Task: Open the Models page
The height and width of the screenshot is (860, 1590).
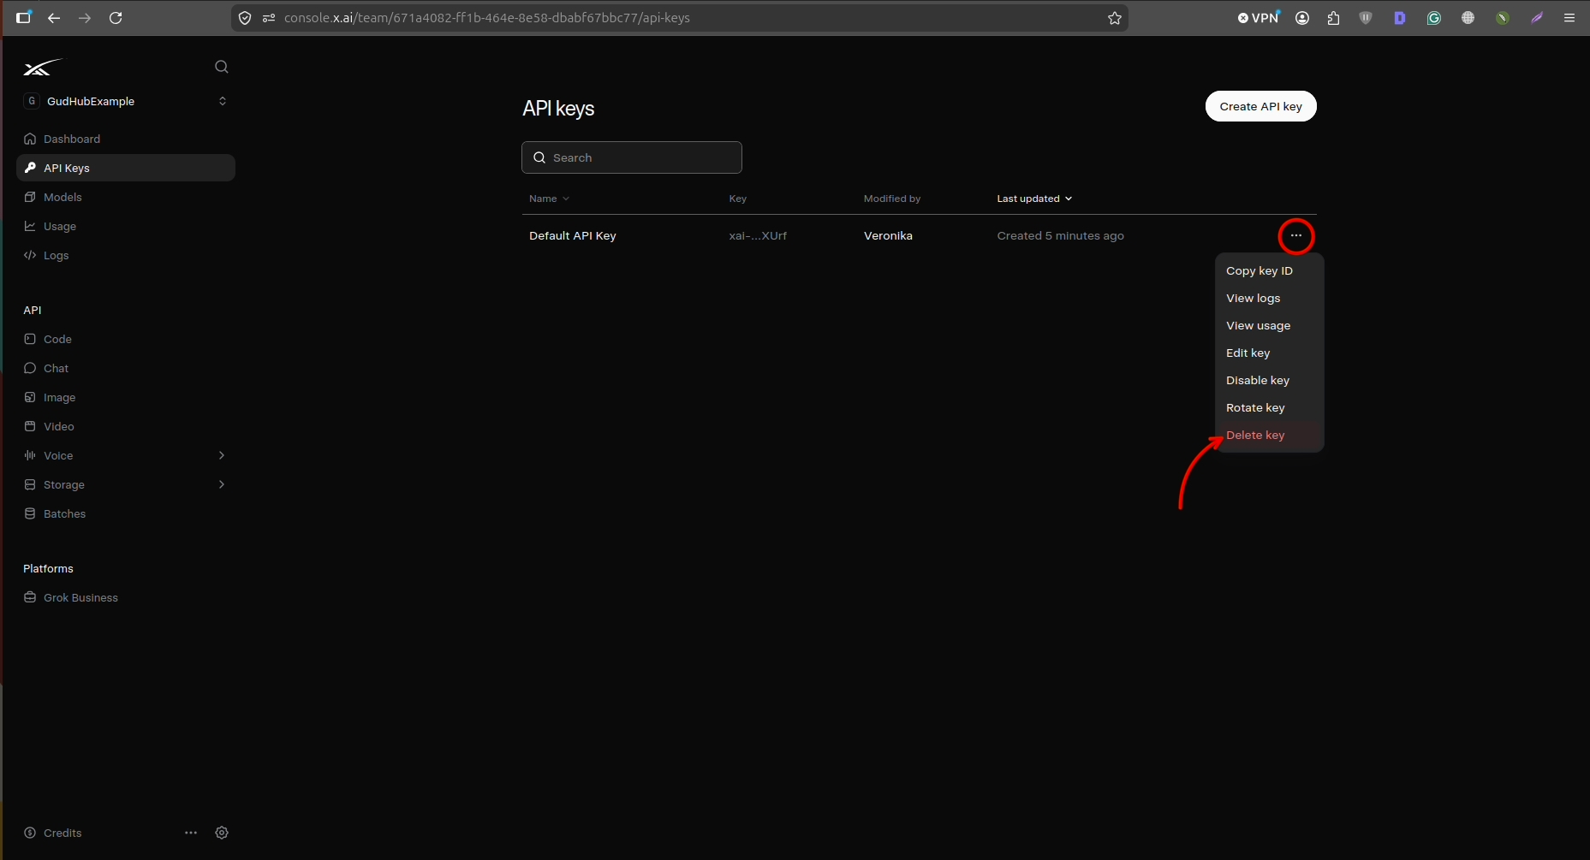Action: [126, 197]
